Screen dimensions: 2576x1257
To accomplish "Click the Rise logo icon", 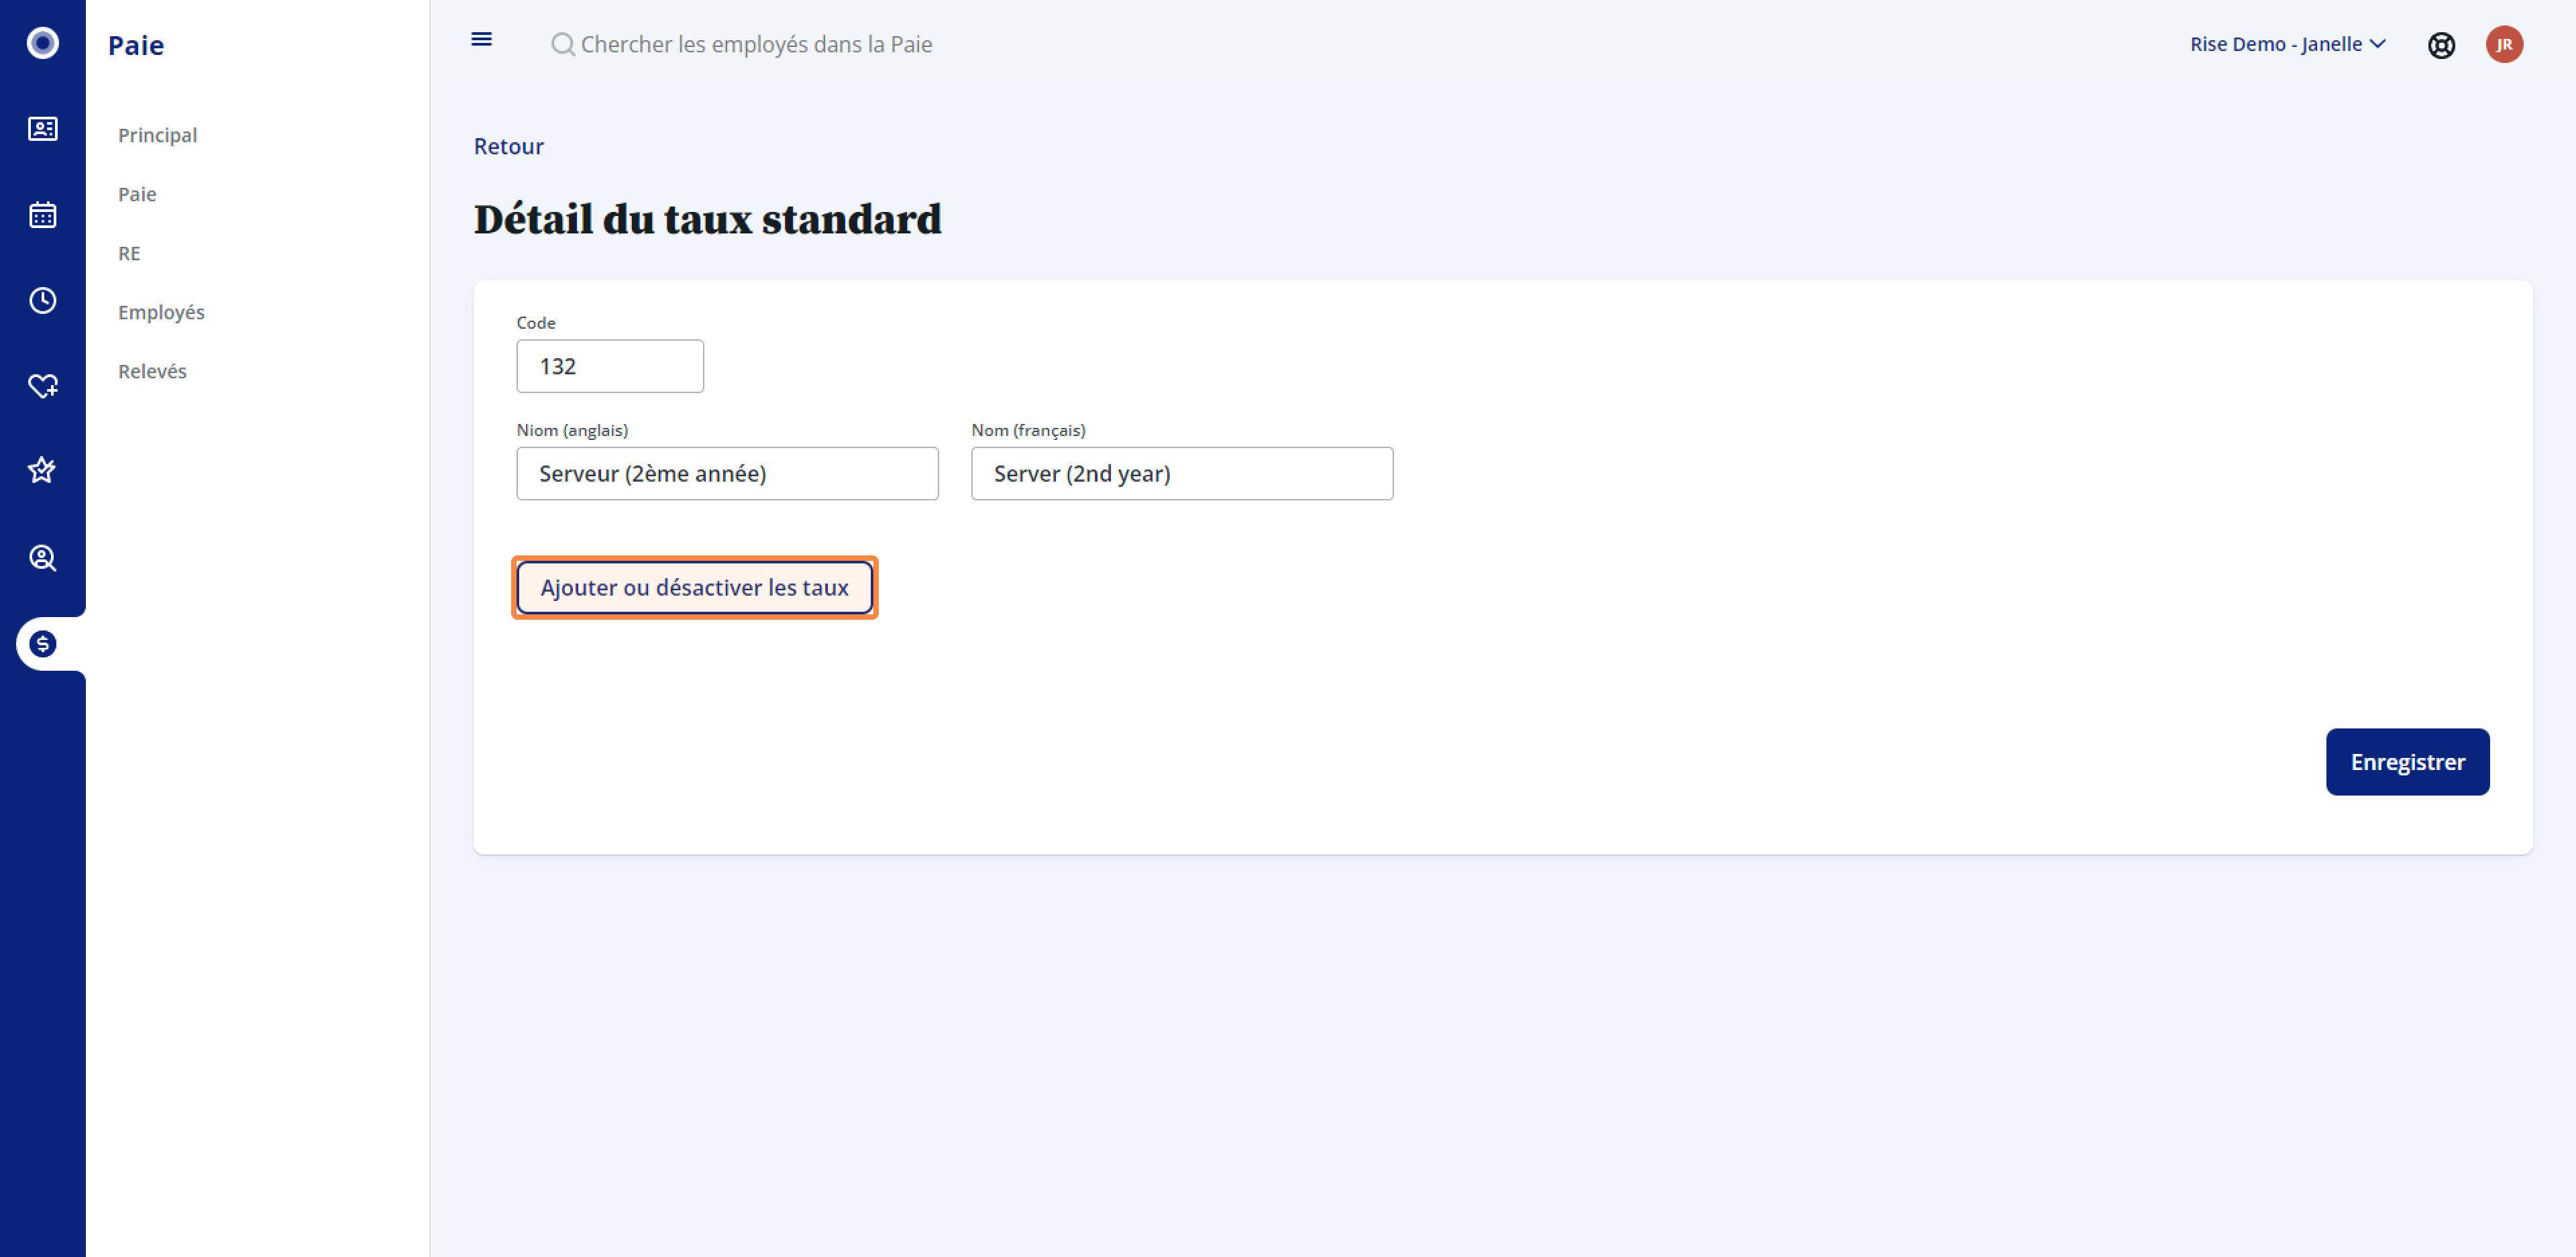I will 42,43.
